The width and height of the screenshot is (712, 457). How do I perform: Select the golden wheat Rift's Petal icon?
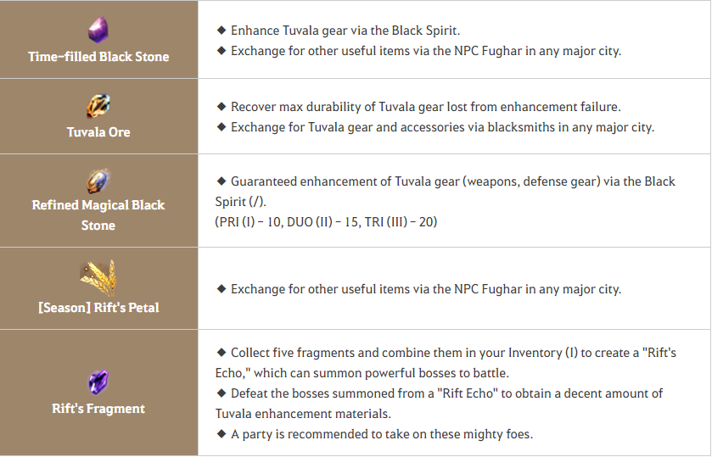click(98, 277)
